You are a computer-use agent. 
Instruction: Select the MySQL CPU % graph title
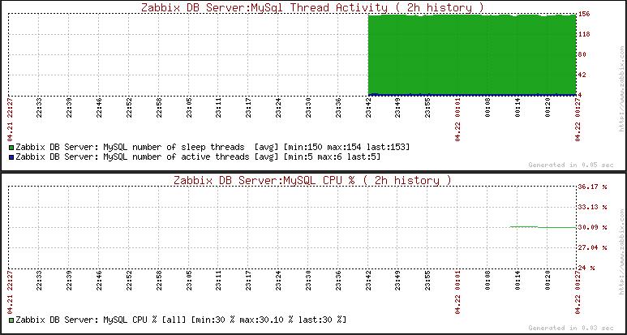(312, 180)
